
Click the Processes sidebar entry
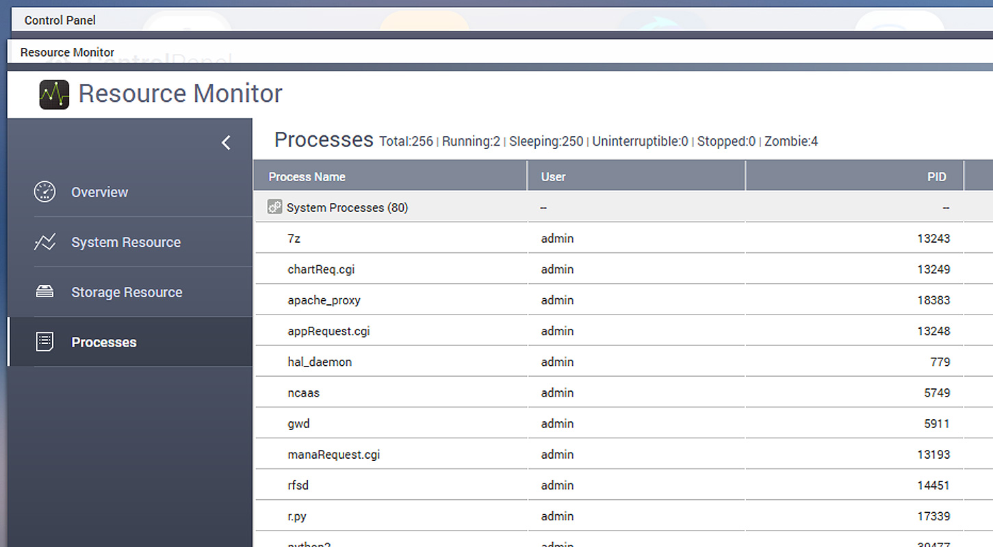tap(104, 342)
